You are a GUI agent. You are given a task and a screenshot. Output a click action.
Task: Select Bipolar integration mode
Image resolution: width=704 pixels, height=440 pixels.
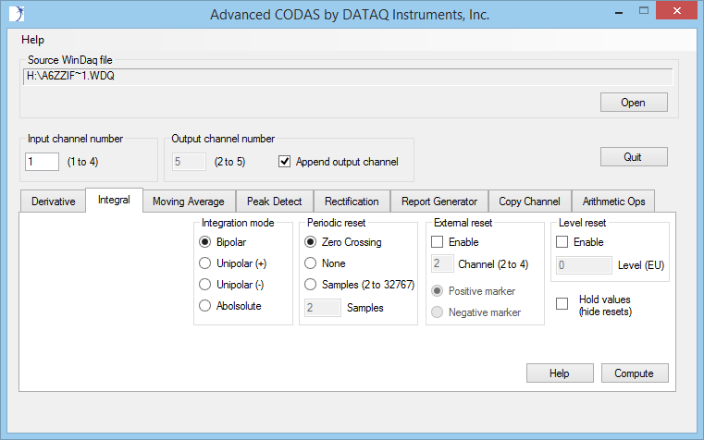pos(204,242)
